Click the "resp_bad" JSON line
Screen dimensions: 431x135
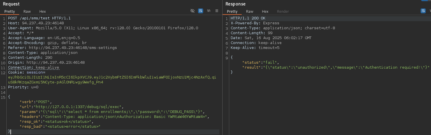click(x=60, y=127)
